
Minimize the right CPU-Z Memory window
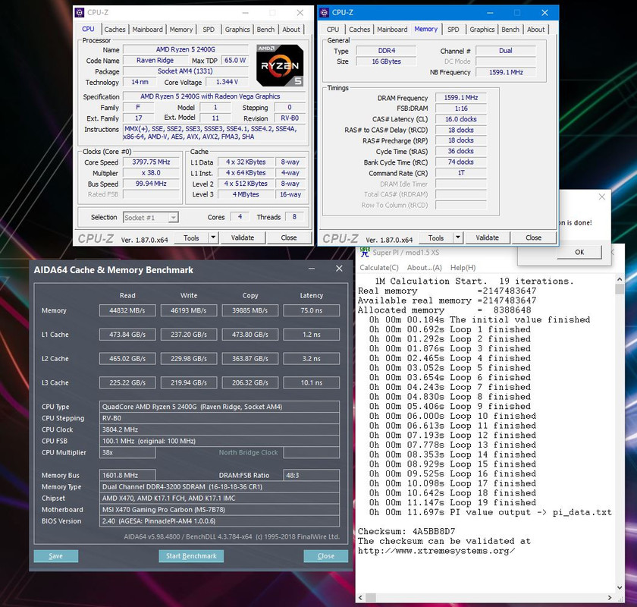[x=490, y=13]
